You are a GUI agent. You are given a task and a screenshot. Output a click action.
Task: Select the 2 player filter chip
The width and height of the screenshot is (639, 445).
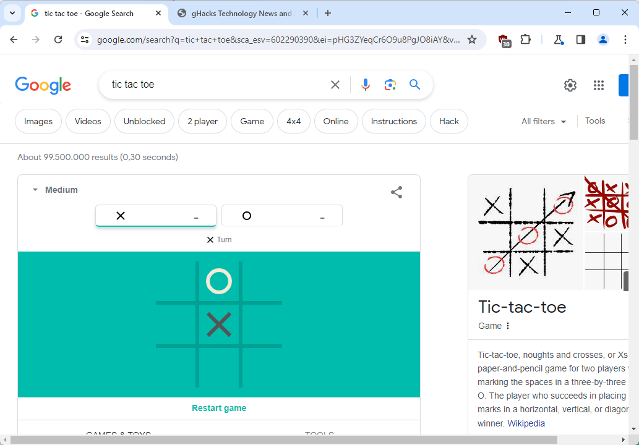[x=202, y=121]
